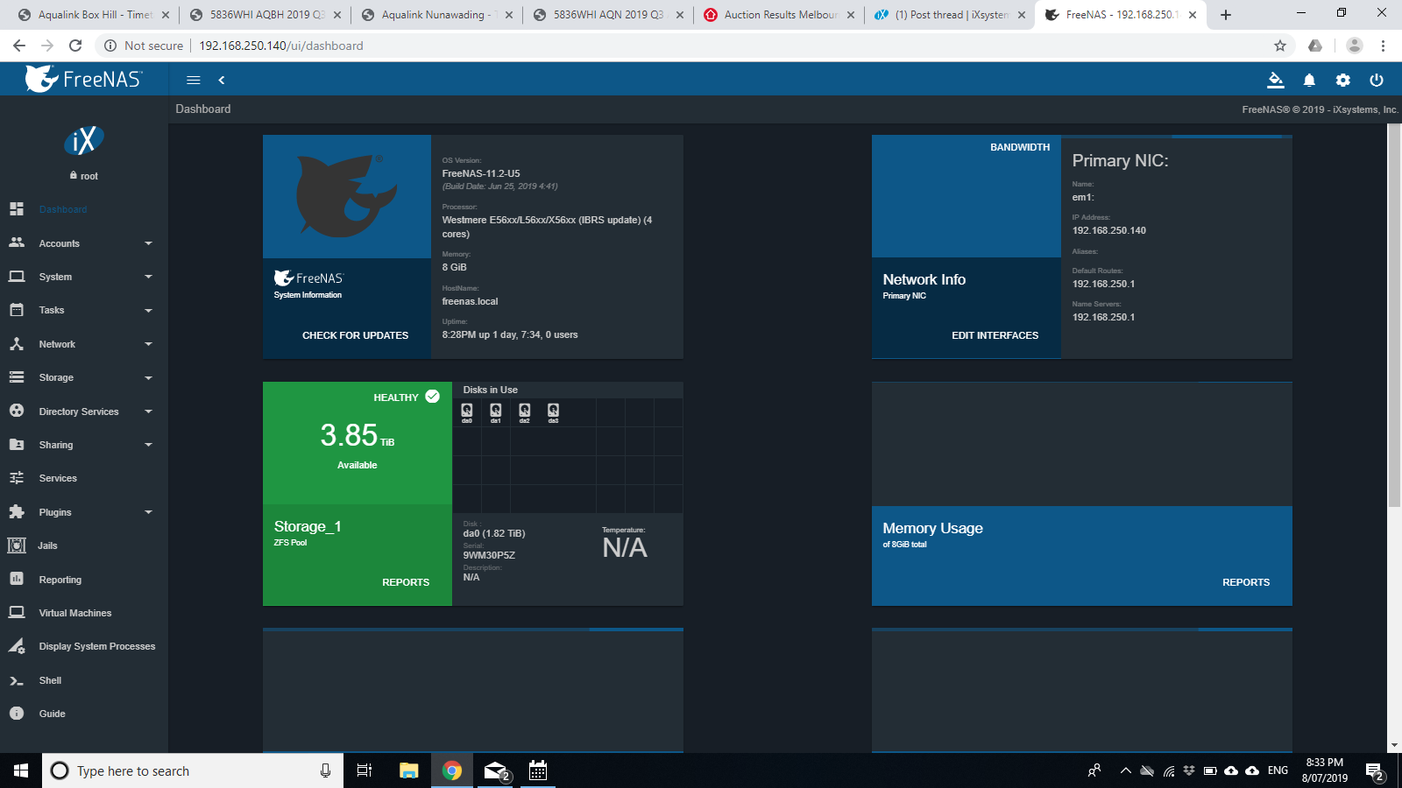Click the serial 9WM30P5Z text
The image size is (1402, 788).
[489, 555]
